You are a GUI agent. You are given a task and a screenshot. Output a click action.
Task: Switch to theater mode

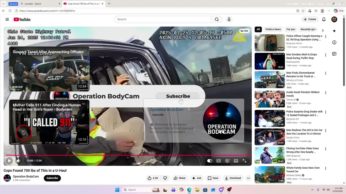236,161
